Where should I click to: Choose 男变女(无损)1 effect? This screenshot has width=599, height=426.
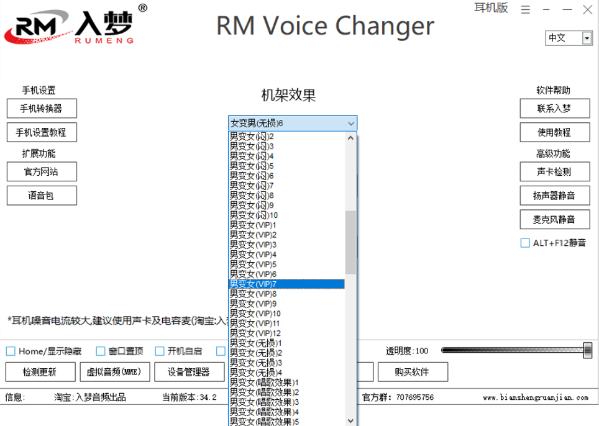tap(287, 343)
